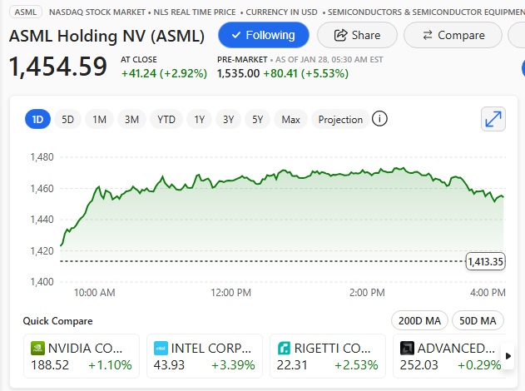Click the Rigetti logo icon

pyautogui.click(x=285, y=348)
